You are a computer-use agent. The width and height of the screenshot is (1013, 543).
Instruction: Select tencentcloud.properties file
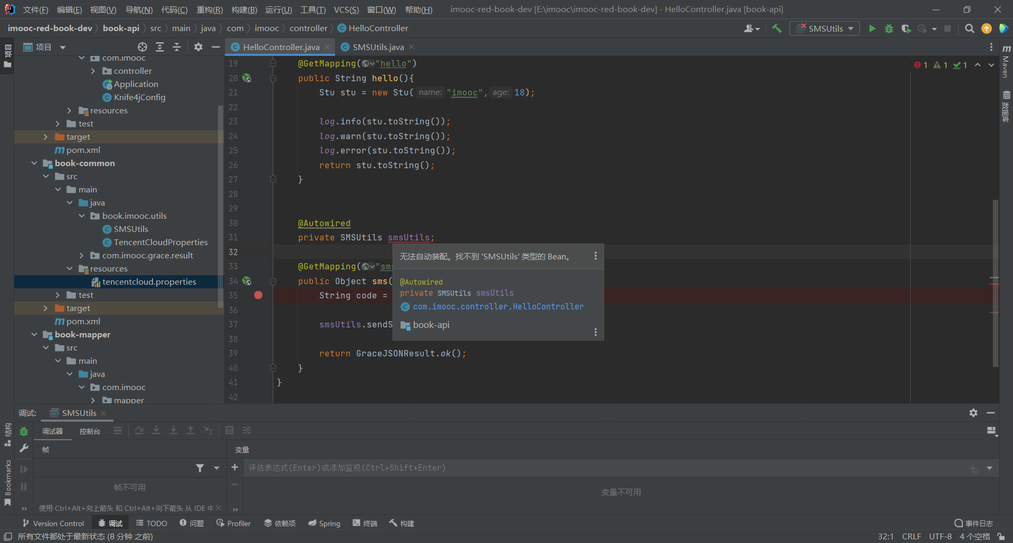click(x=149, y=282)
